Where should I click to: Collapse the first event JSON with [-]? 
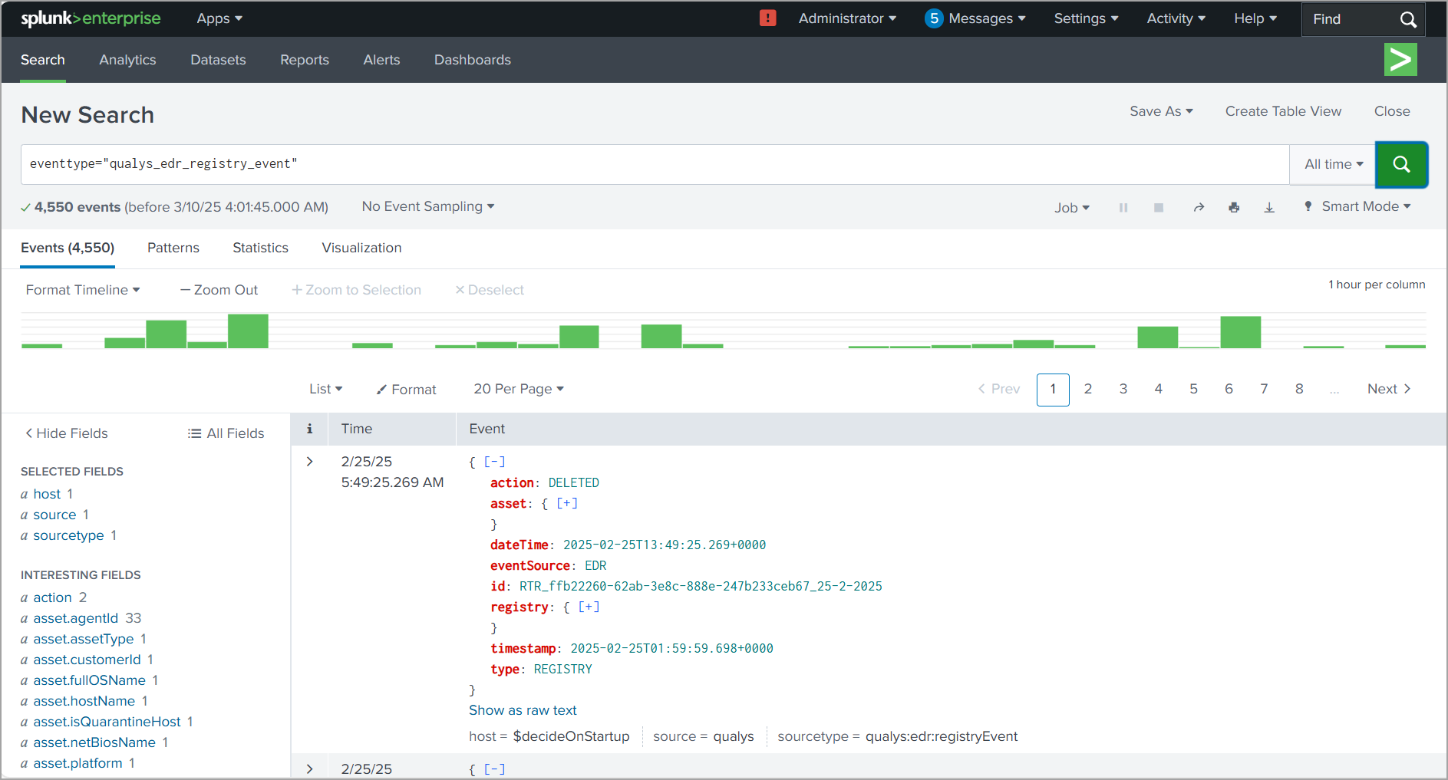494,462
